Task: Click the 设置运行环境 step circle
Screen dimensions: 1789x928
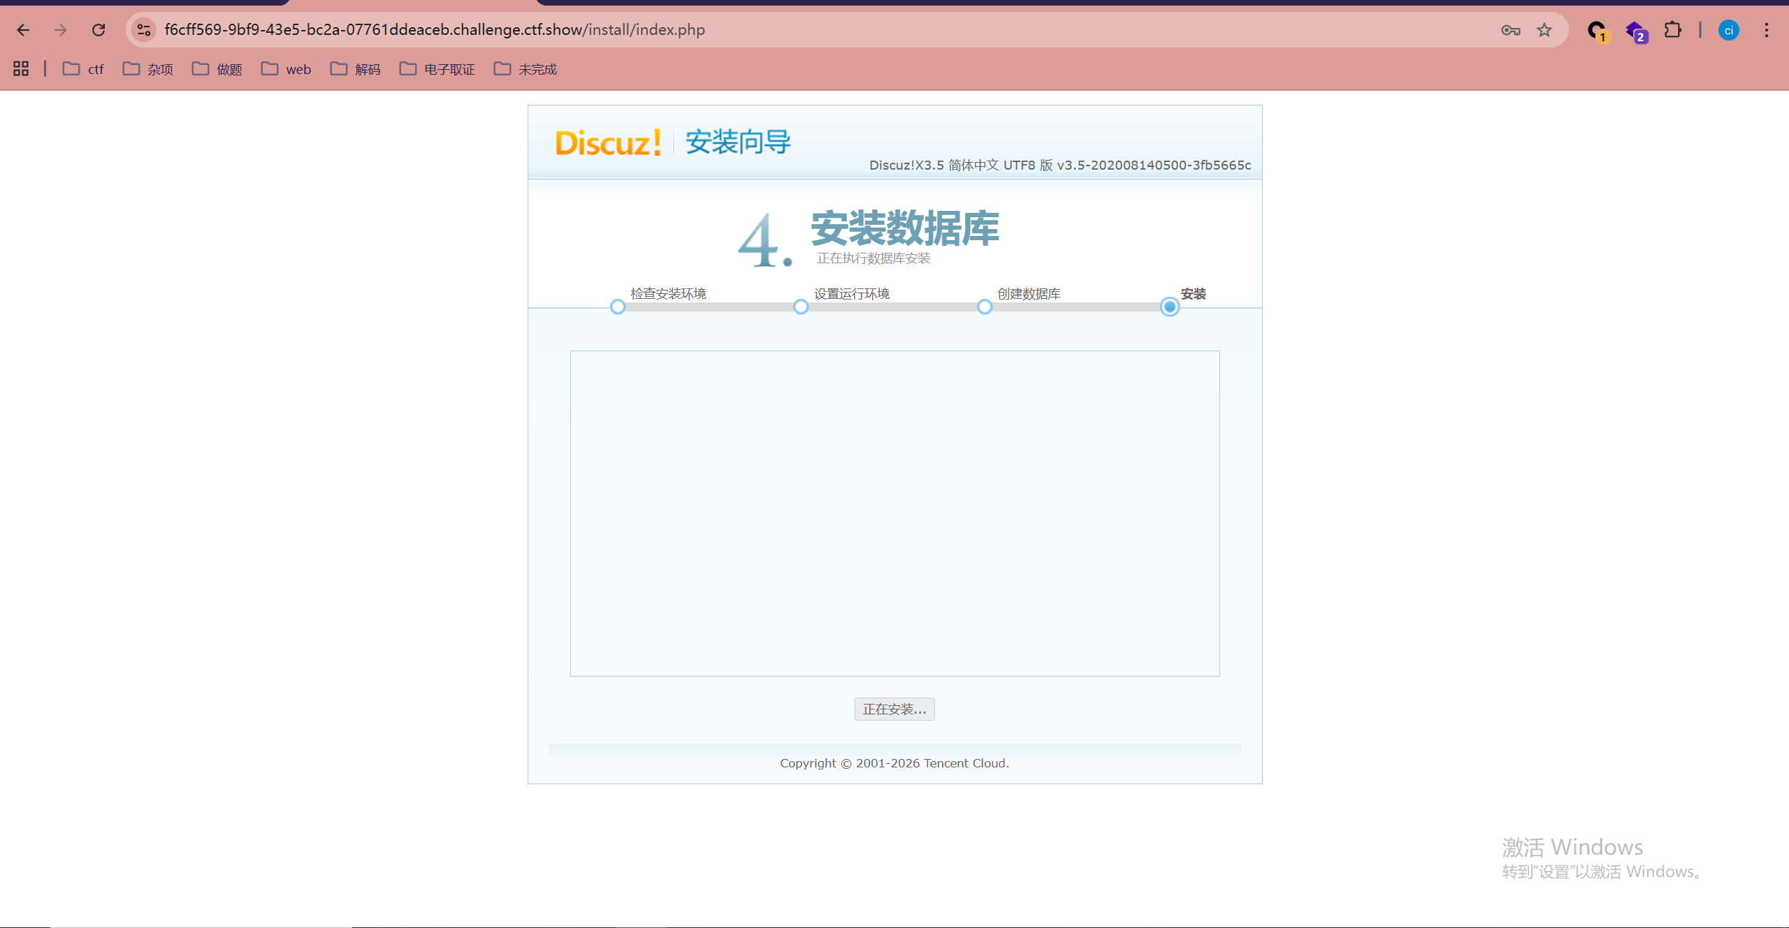Action: click(x=801, y=307)
